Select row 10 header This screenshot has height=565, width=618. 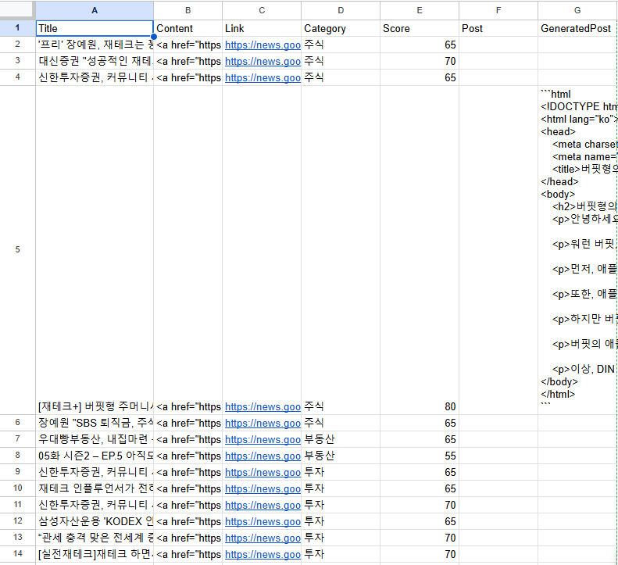point(17,488)
